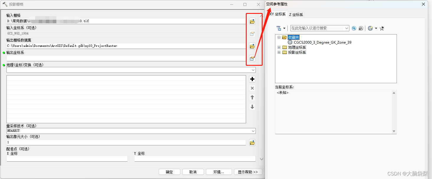The height and width of the screenshot is (179, 432).
Task: Run coordinate system search magnifier
Action: tap(354, 28)
